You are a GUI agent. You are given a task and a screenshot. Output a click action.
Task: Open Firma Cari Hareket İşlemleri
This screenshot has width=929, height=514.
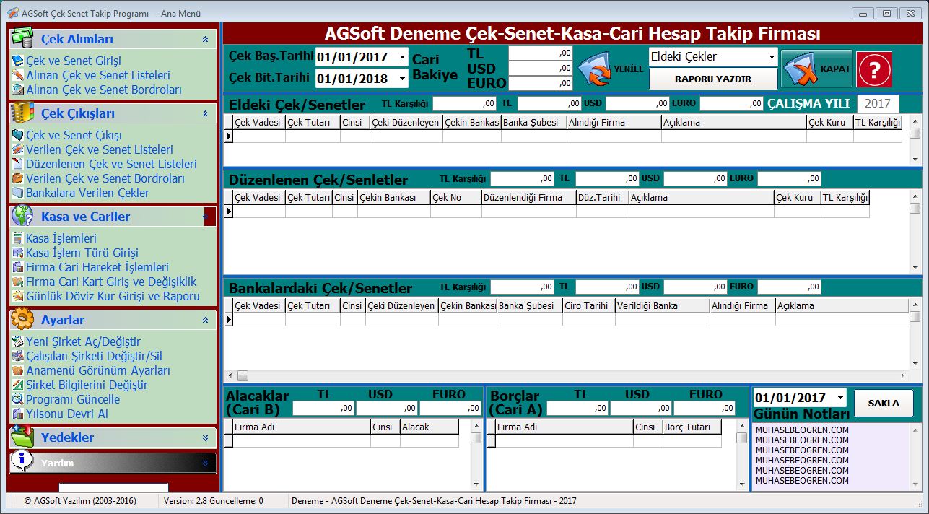click(x=97, y=268)
